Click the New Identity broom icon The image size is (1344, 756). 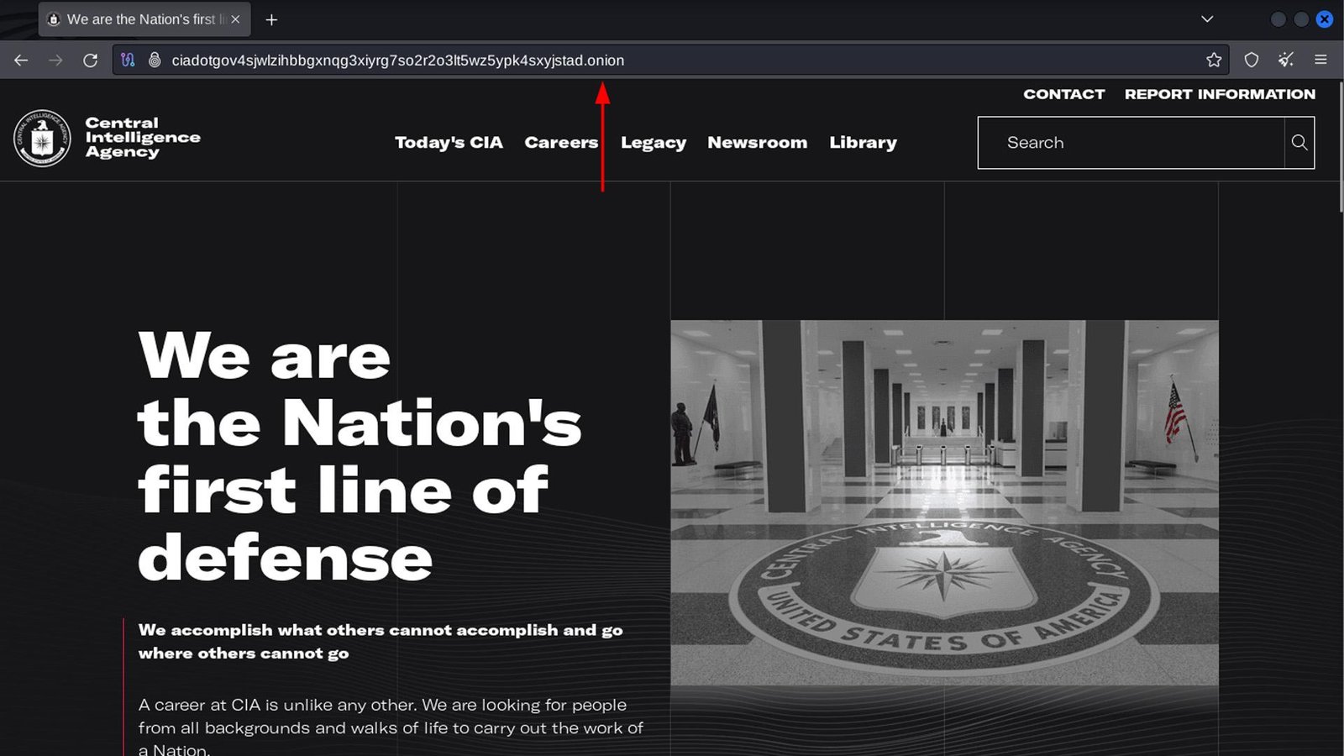pyautogui.click(x=1286, y=60)
